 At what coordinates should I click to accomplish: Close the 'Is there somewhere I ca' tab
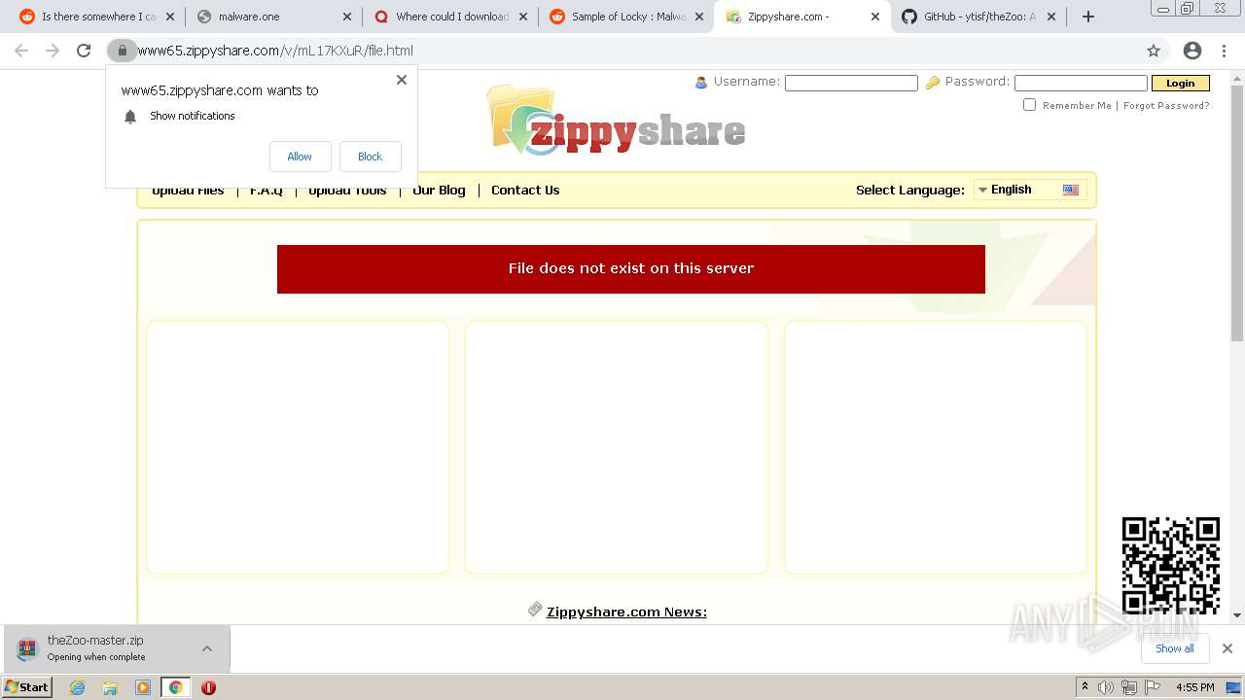click(x=170, y=17)
